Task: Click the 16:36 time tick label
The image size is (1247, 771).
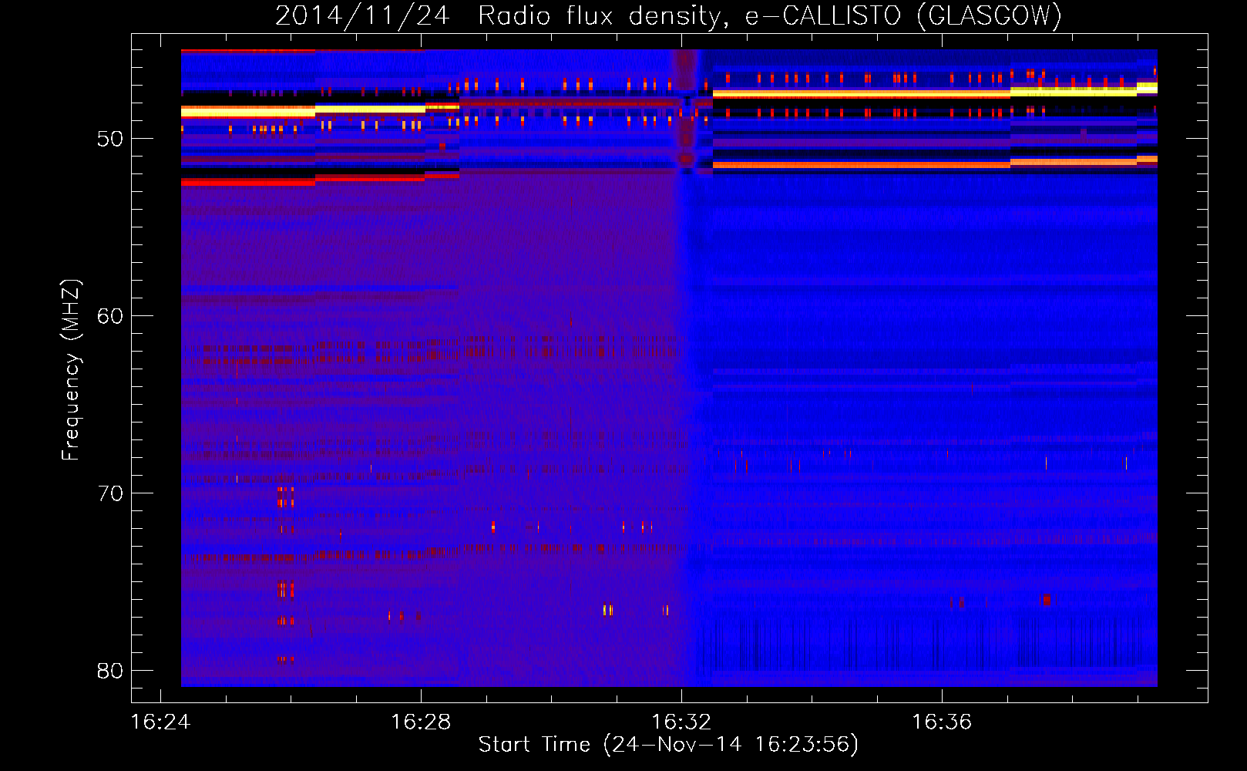Action: click(x=942, y=722)
